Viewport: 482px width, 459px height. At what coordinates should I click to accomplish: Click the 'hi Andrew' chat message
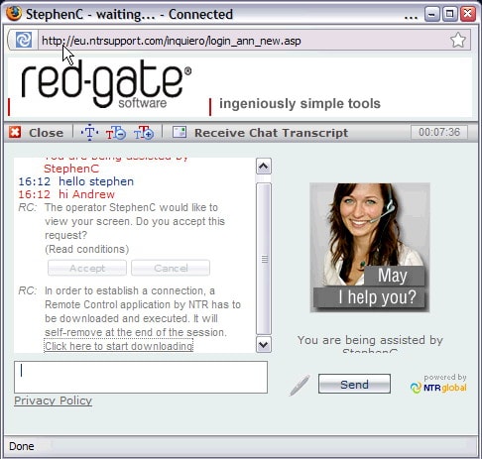tap(86, 194)
